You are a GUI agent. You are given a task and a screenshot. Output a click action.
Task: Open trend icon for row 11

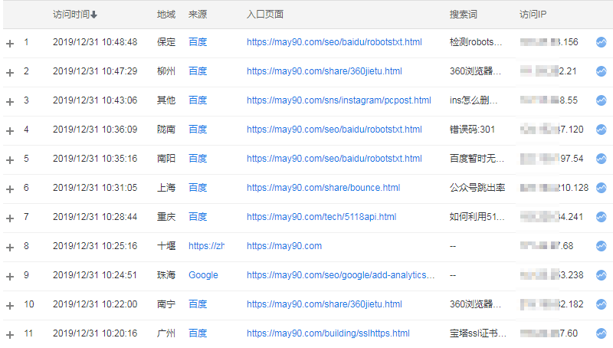click(x=602, y=333)
